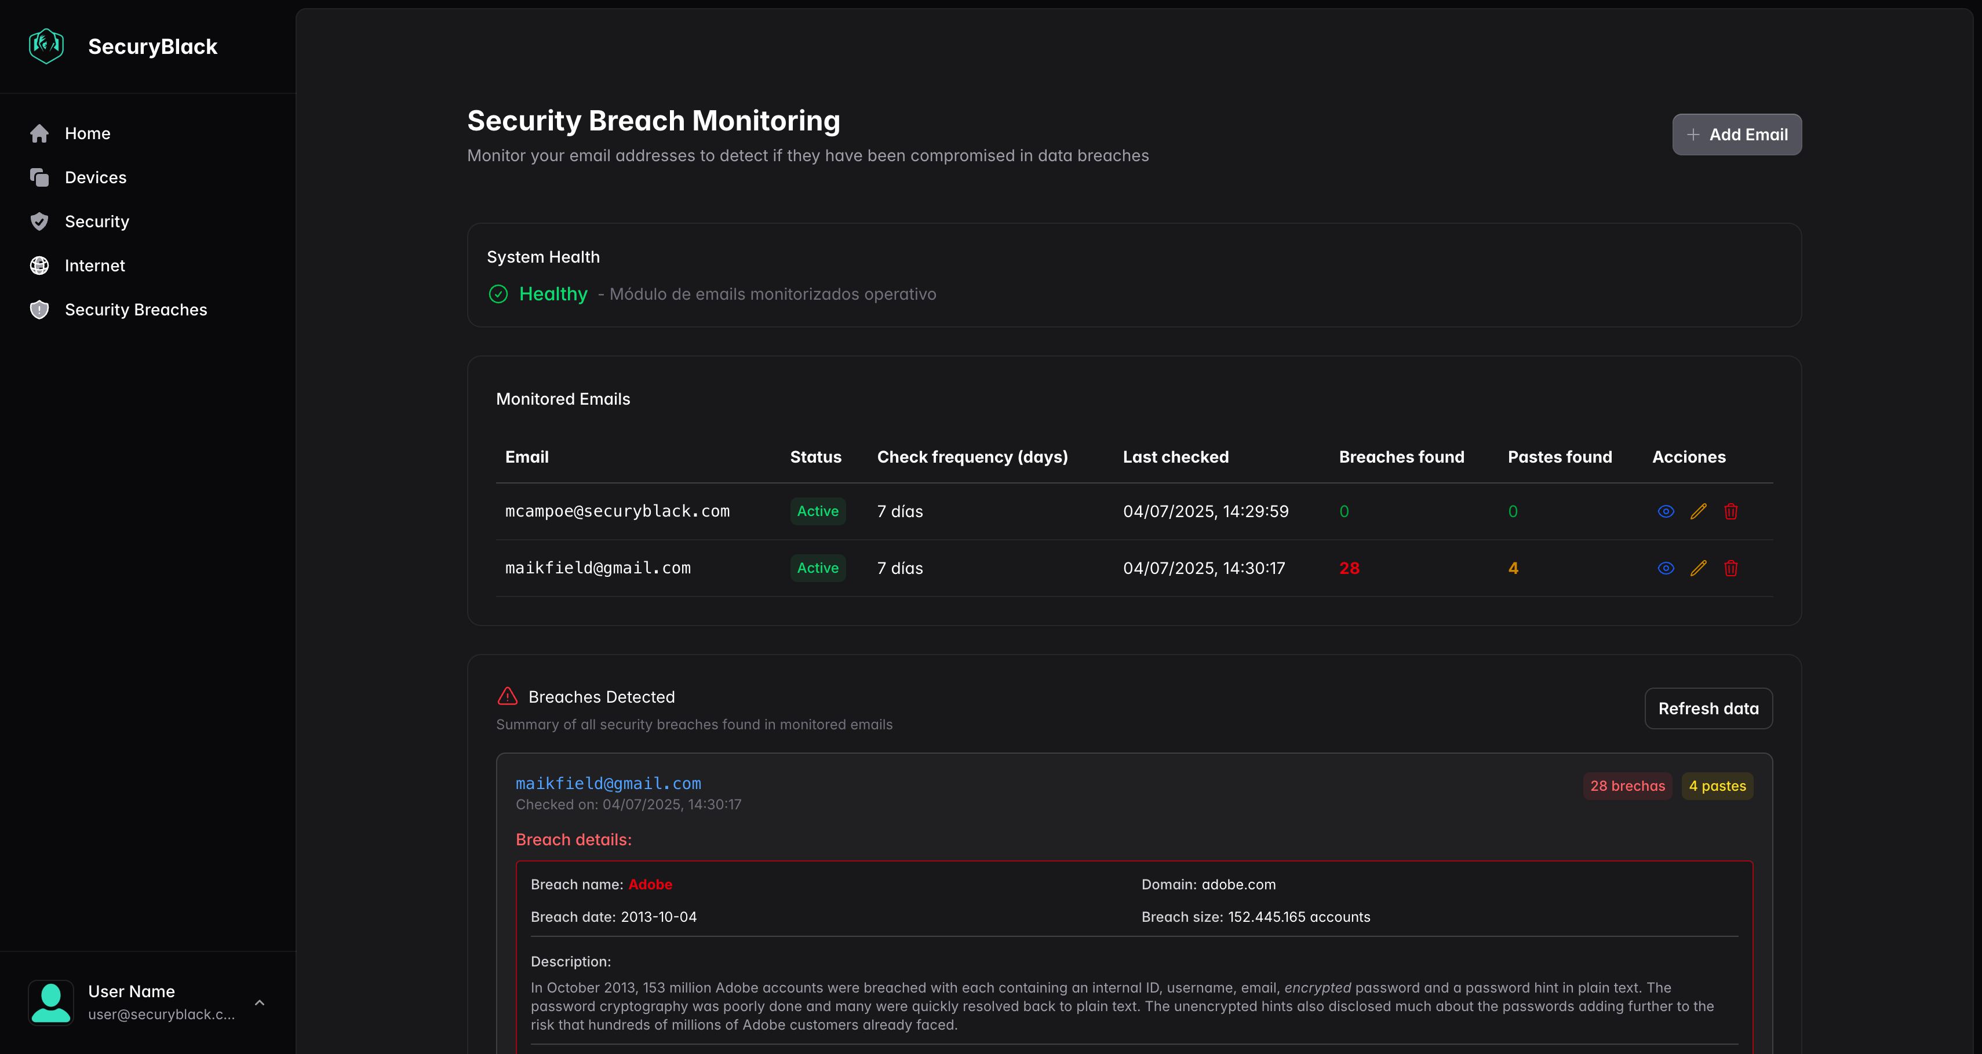Click the orange 4 pastes count
The image size is (1982, 1054).
coord(1513,568)
